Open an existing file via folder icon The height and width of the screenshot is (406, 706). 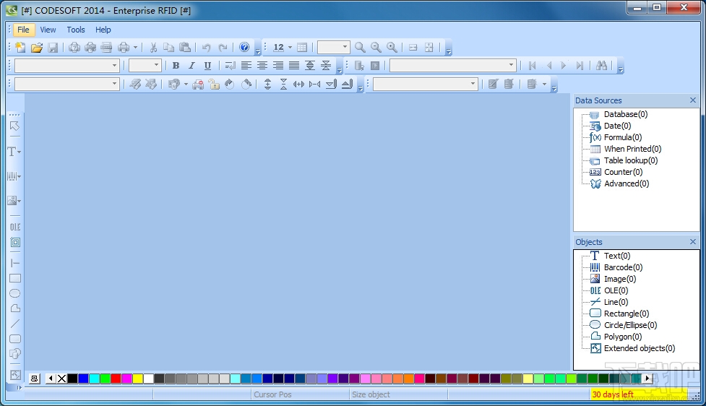point(36,47)
